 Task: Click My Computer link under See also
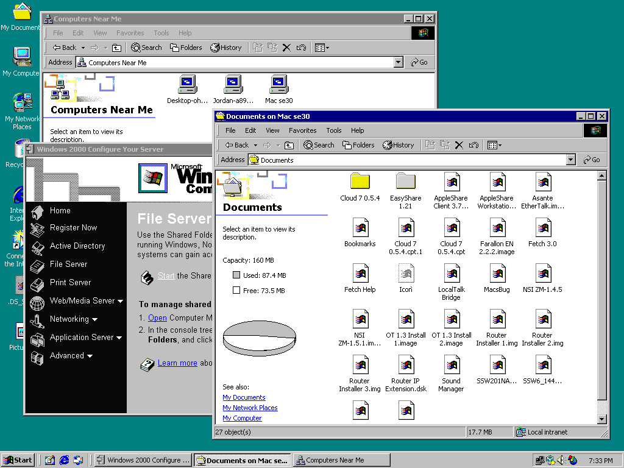pos(242,418)
